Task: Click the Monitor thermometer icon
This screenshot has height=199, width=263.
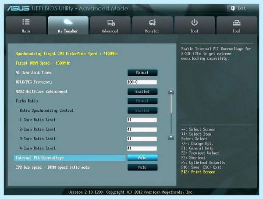Action: pyautogui.click(x=153, y=22)
